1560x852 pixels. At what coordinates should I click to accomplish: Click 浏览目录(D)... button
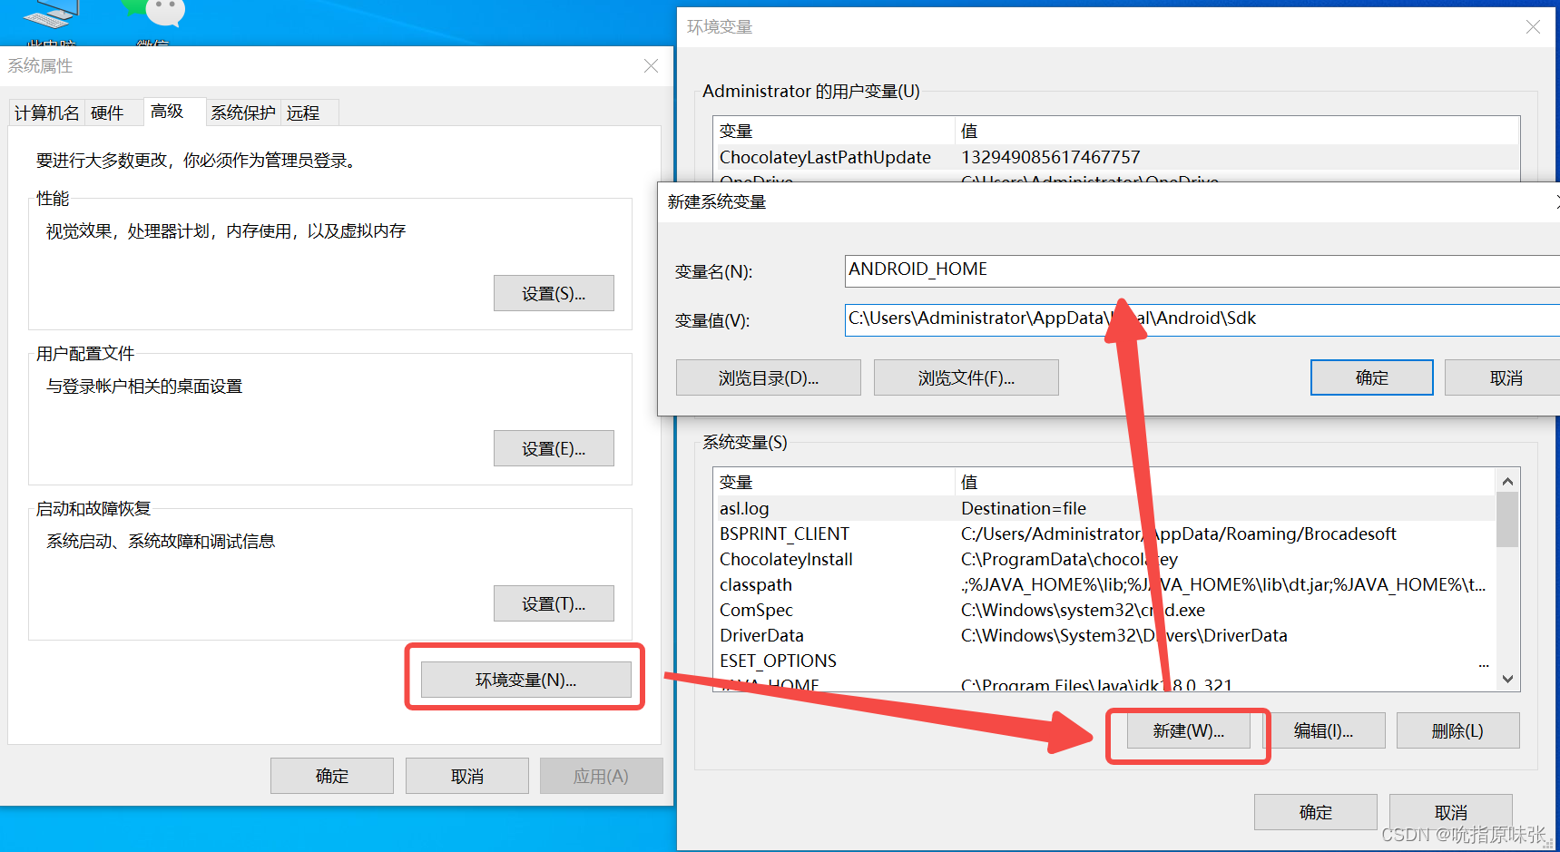coord(769,377)
